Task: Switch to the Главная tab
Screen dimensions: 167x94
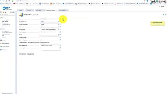Action: click(21, 10)
